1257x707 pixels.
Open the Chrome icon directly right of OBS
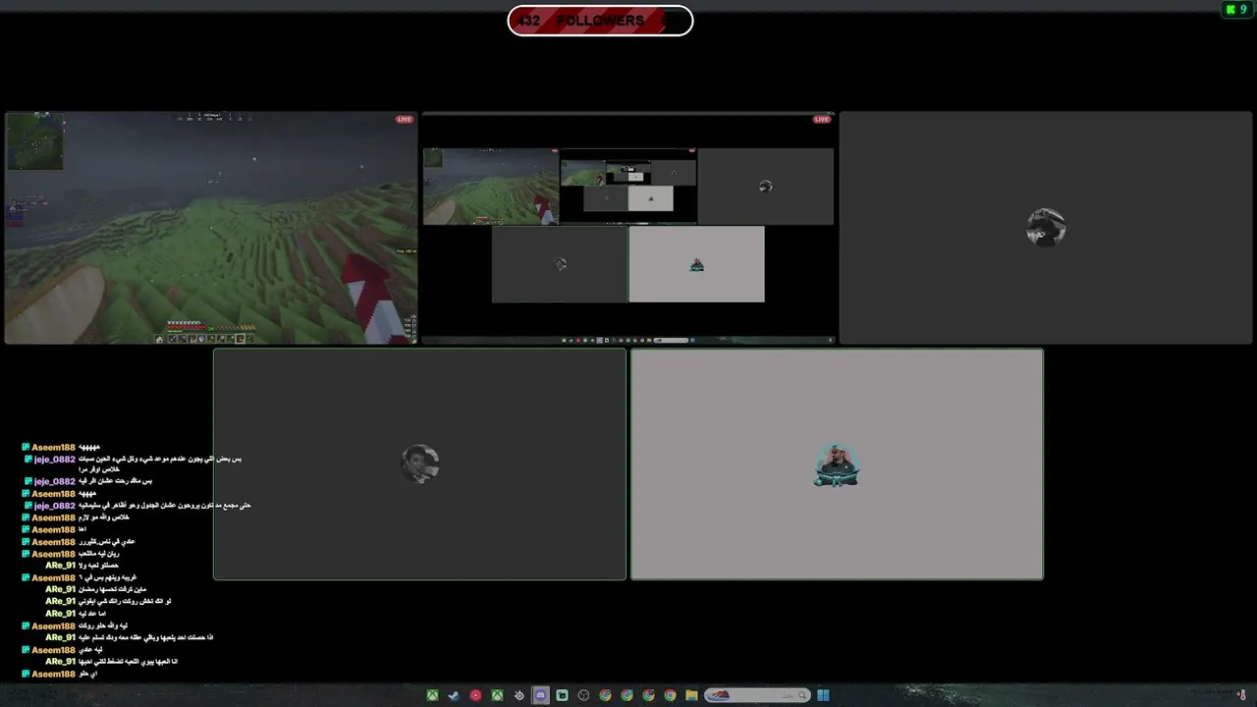pyautogui.click(x=605, y=695)
